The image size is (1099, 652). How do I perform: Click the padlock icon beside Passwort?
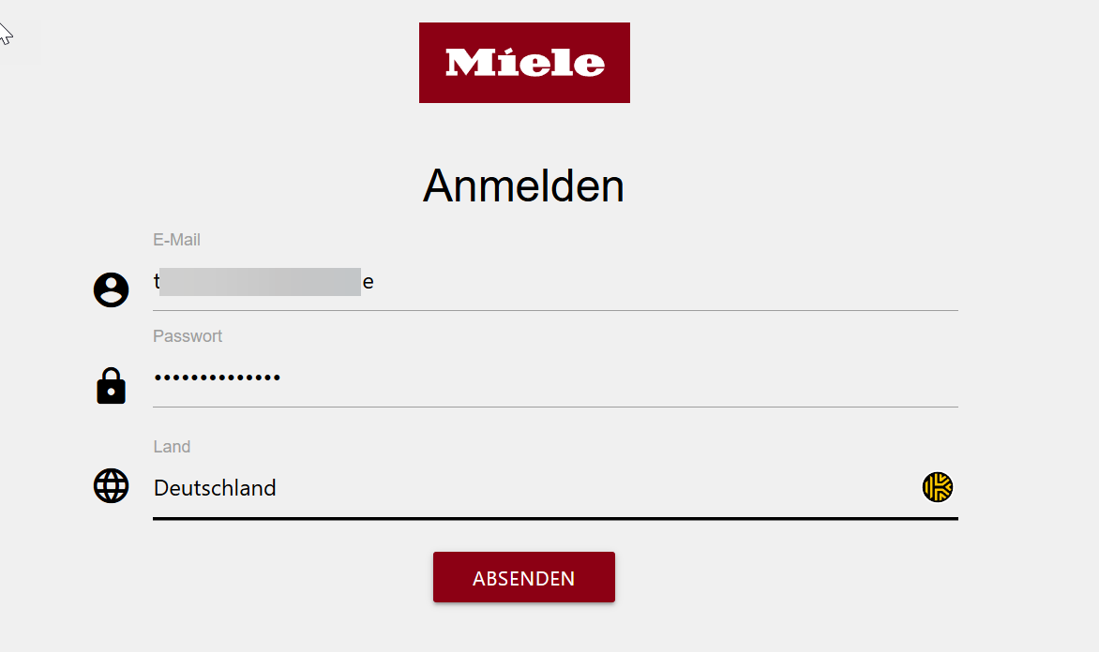pos(111,386)
